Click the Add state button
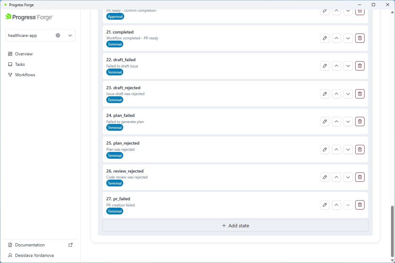This screenshot has width=395, height=263. click(x=235, y=225)
